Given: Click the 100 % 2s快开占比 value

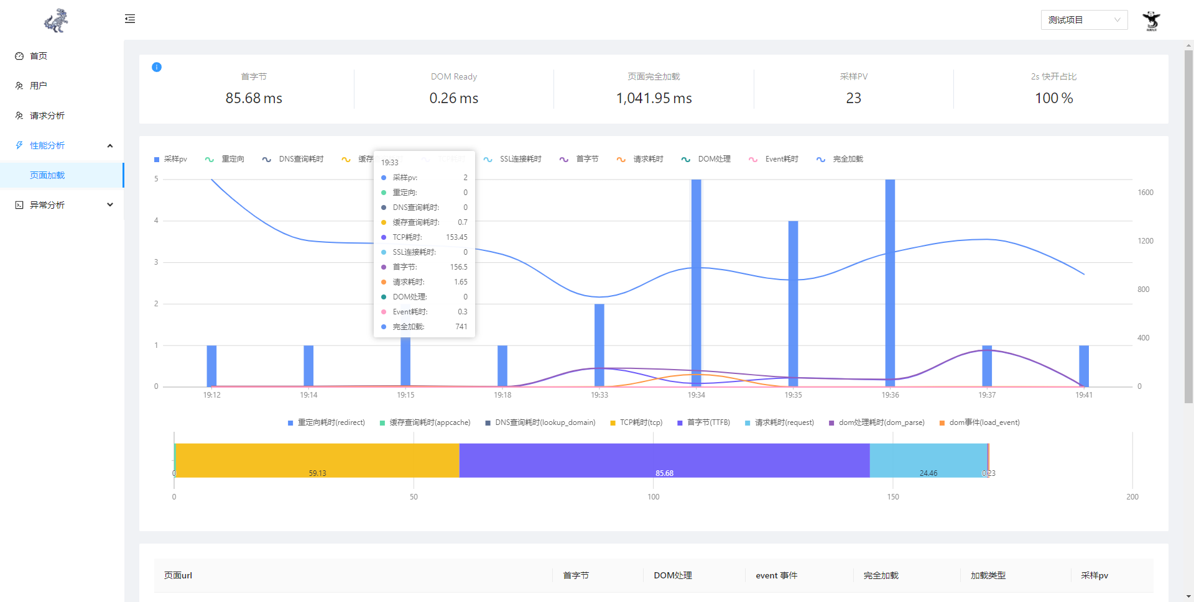Looking at the screenshot, I should coord(1054,98).
